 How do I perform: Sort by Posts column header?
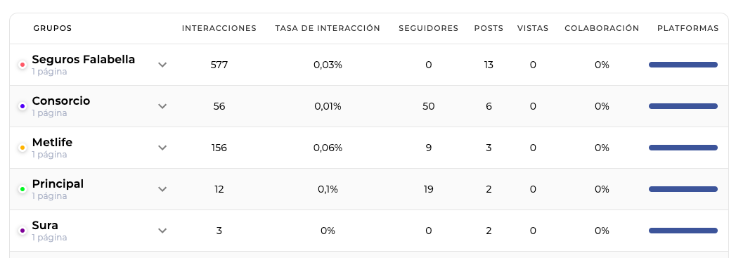pyautogui.click(x=489, y=28)
